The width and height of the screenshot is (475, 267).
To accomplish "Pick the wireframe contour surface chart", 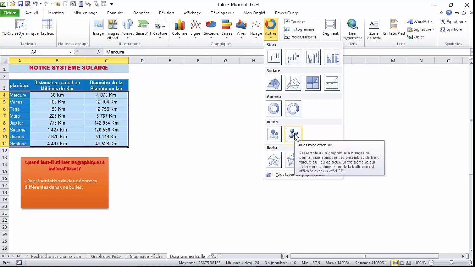I will 332,83.
